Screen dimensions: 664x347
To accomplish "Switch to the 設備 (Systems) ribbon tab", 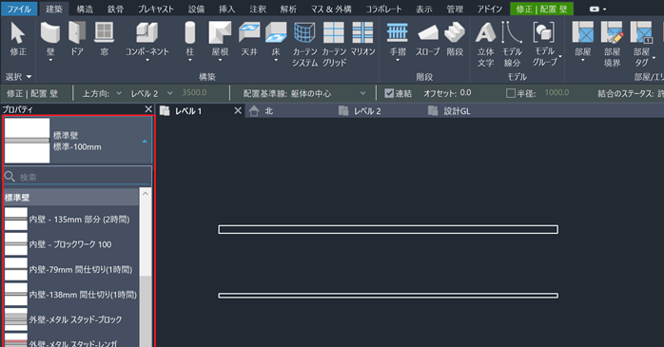I will coord(196,9).
